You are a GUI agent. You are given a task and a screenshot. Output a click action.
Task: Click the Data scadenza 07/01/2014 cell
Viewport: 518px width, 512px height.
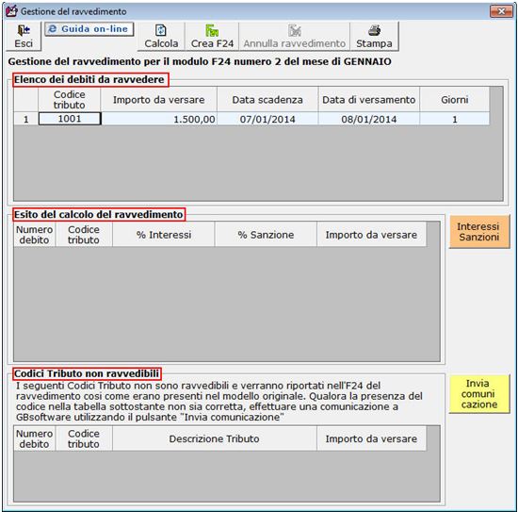point(267,119)
